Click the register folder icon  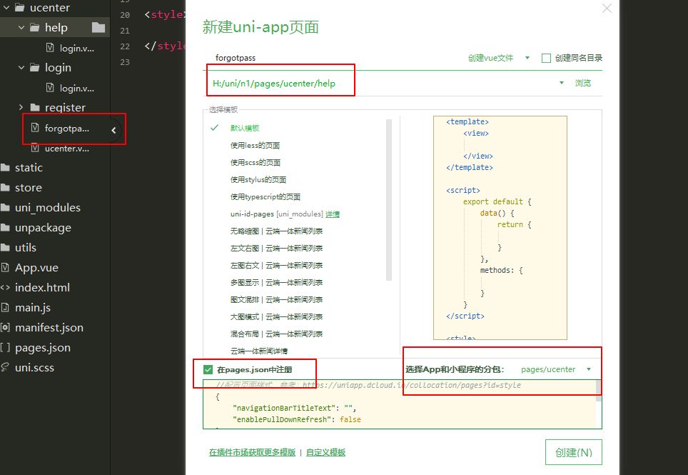coord(35,107)
